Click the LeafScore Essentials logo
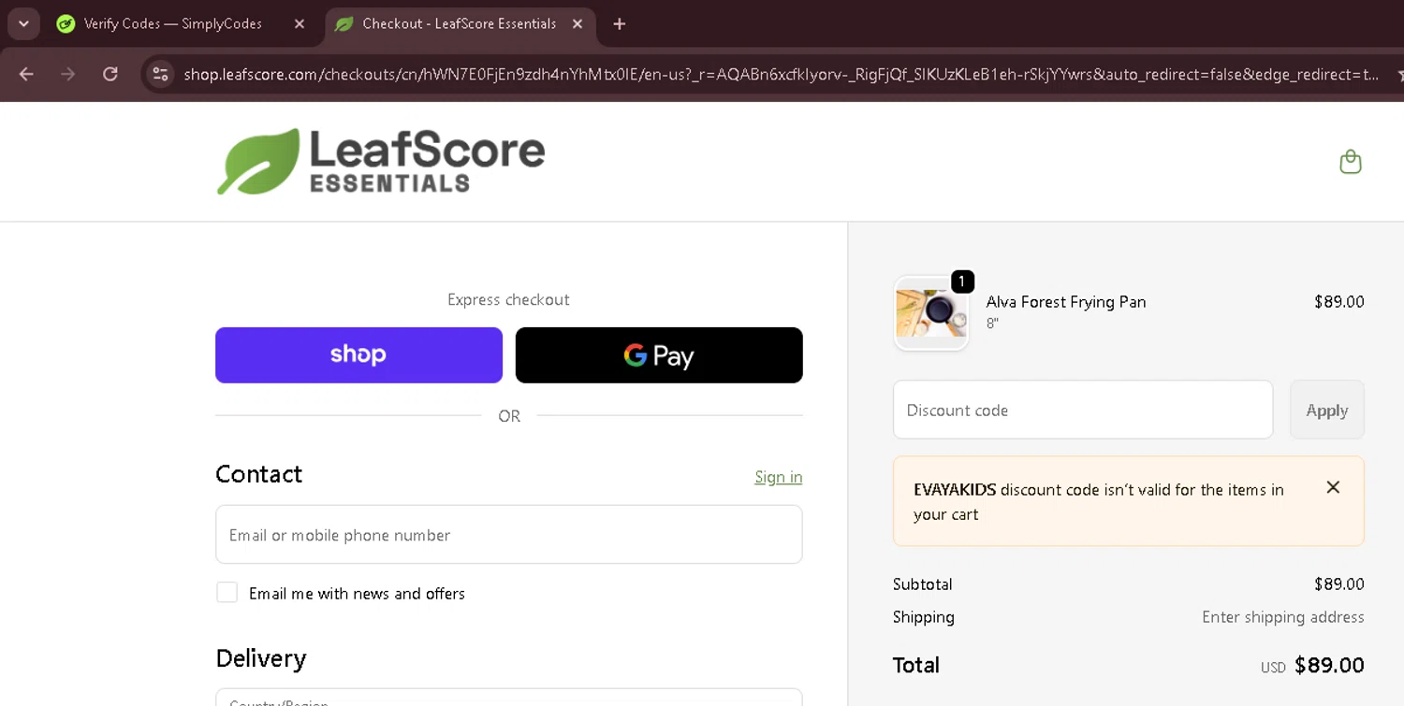Viewport: 1404px width, 706px height. coord(381,162)
